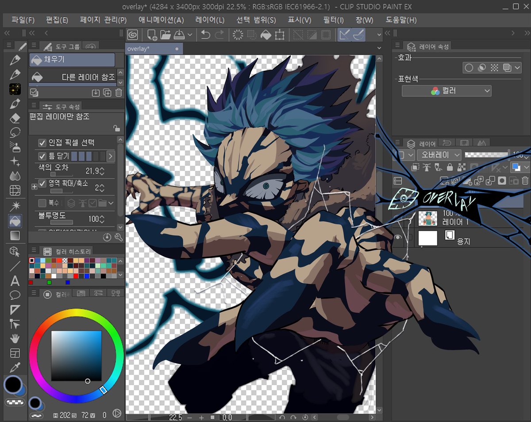Select the Blend tool
The width and height of the screenshot is (531, 422).
tap(15, 176)
